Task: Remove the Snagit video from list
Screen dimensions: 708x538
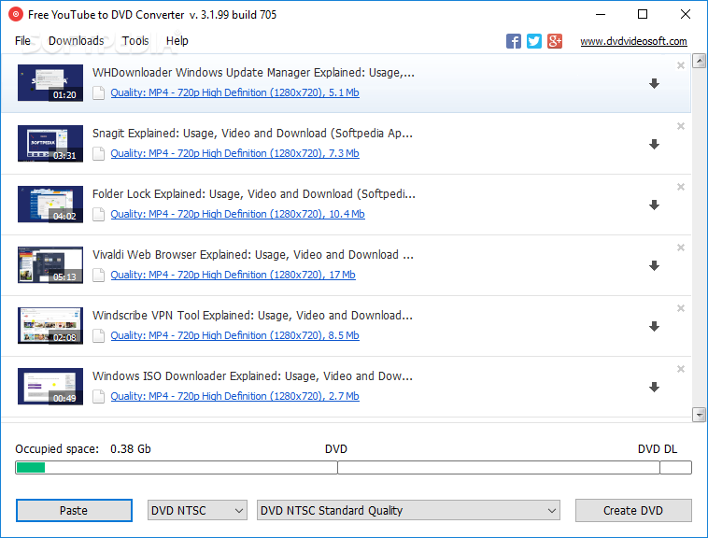Action: 681,126
